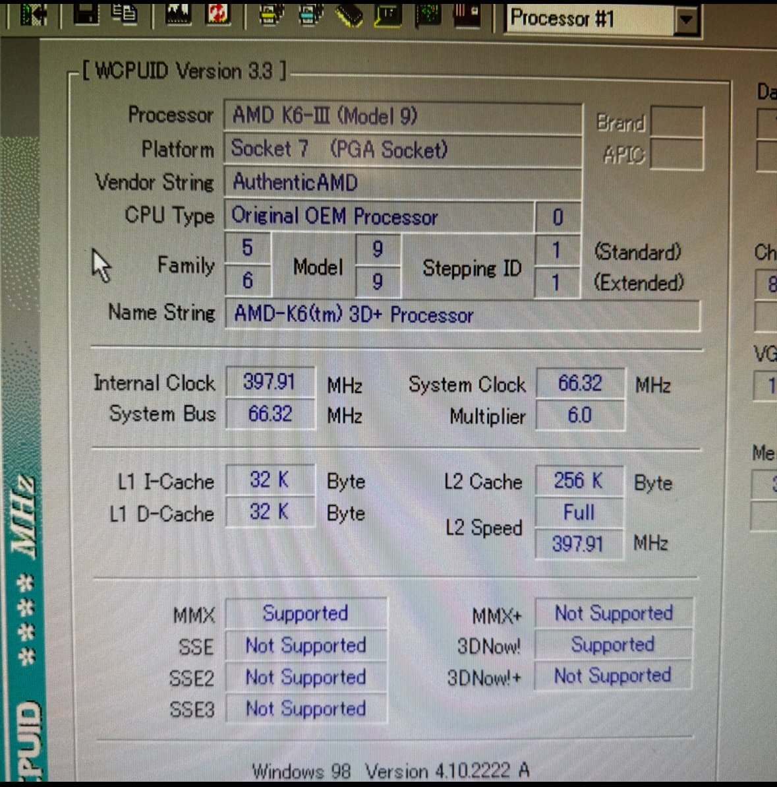Click the copy documents toolbar icon
The height and width of the screenshot is (787, 777).
click(125, 13)
